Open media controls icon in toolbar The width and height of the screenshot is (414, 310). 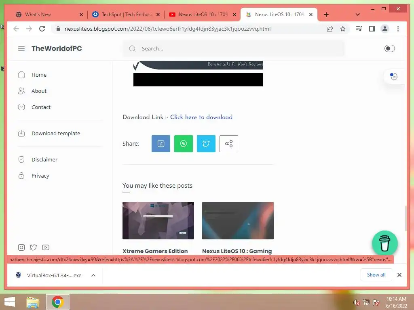359,29
